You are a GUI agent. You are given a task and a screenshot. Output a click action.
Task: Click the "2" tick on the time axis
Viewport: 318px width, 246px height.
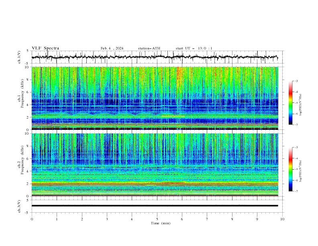(x=82, y=219)
